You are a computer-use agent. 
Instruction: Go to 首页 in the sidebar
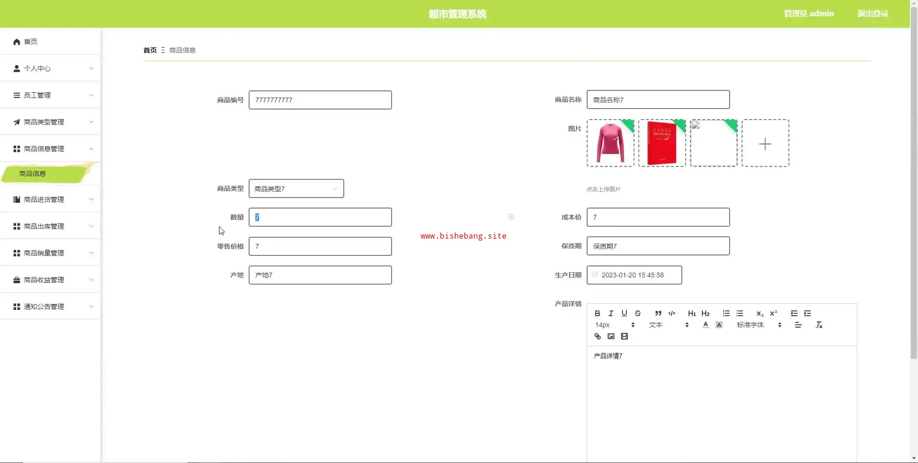point(50,42)
